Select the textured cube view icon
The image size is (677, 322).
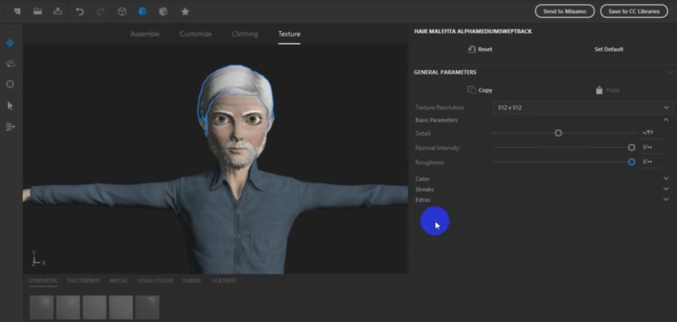tap(163, 12)
